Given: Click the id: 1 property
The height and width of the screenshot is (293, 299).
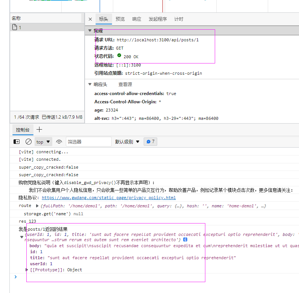Looking at the screenshot, I should [36, 252].
